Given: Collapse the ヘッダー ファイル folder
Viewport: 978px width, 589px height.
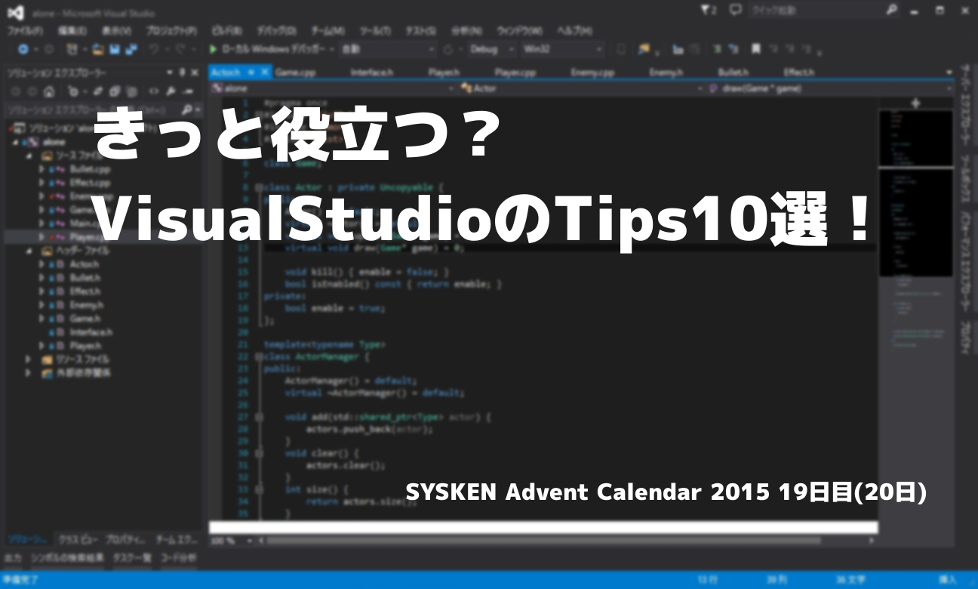Looking at the screenshot, I should pyautogui.click(x=29, y=250).
